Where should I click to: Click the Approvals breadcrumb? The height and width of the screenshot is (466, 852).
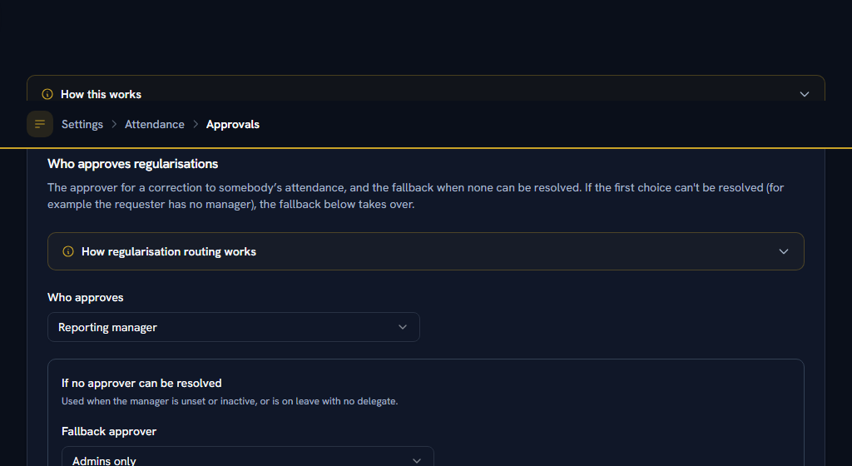tap(233, 124)
